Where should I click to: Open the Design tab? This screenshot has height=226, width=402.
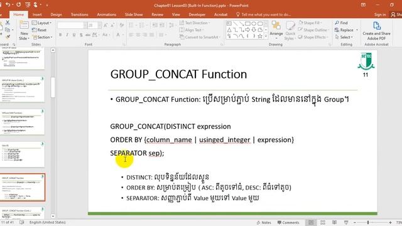pyautogui.click(x=56, y=14)
